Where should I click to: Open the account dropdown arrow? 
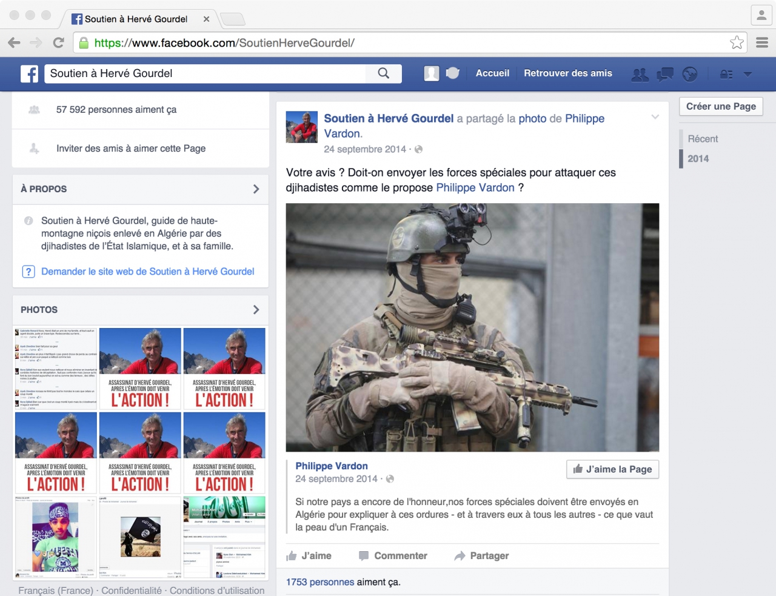pyautogui.click(x=748, y=74)
